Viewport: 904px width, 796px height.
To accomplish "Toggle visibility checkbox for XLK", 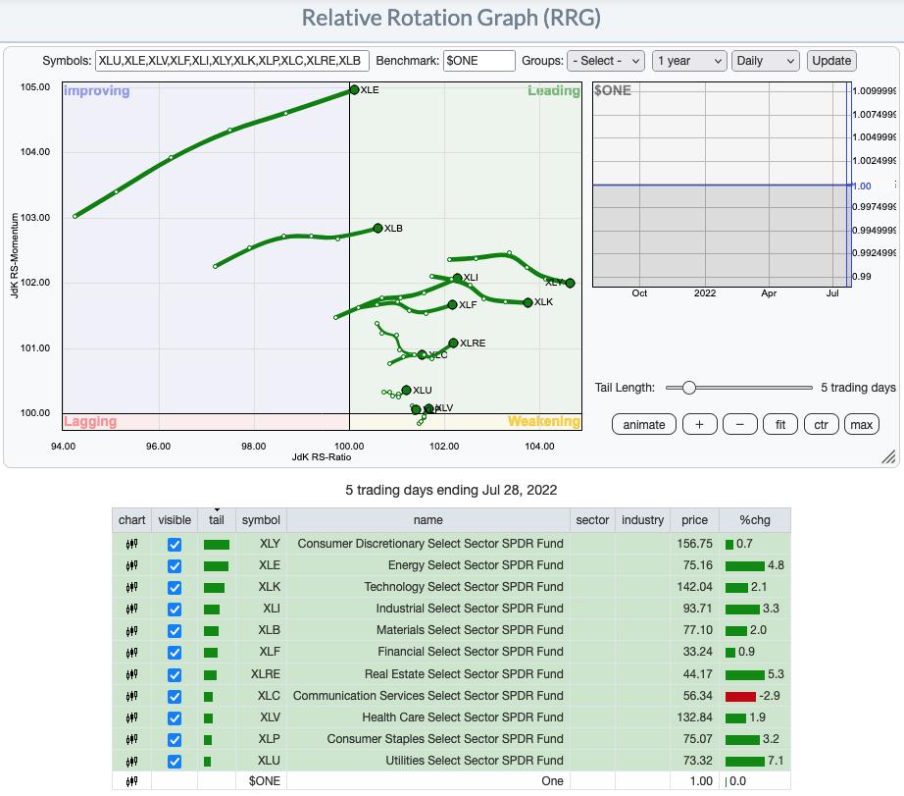I will click(x=175, y=588).
